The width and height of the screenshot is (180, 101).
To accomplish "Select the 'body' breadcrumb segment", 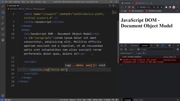I will pyautogui.click(x=29, y=9).
